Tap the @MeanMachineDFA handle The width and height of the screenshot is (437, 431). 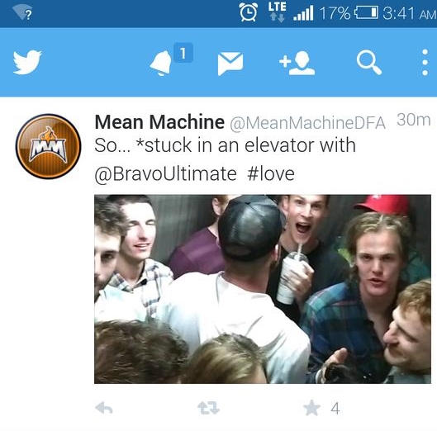(307, 123)
